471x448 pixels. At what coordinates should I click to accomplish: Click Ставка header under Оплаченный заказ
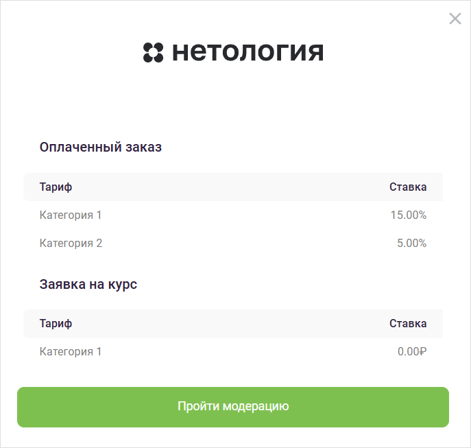(x=408, y=187)
